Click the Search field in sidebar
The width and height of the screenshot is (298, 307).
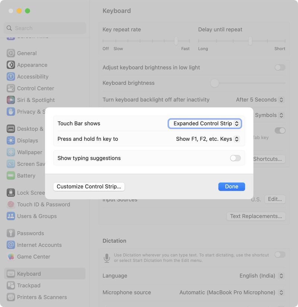coord(45,28)
